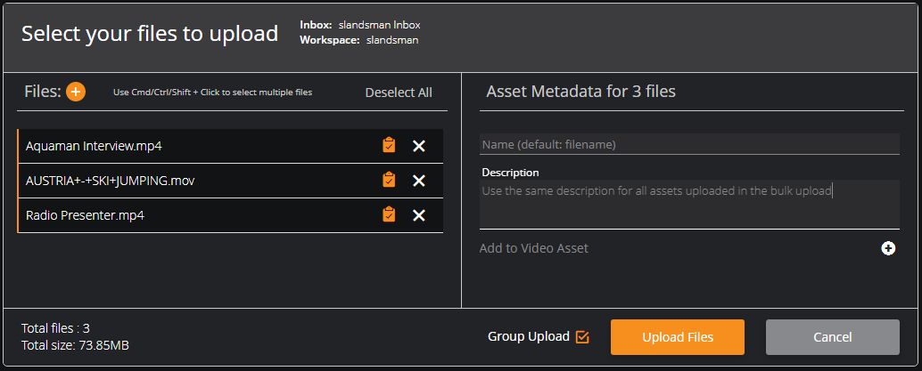Click the plus icon beside Add to Video Asset
This screenshot has width=922, height=371.
coord(888,248)
